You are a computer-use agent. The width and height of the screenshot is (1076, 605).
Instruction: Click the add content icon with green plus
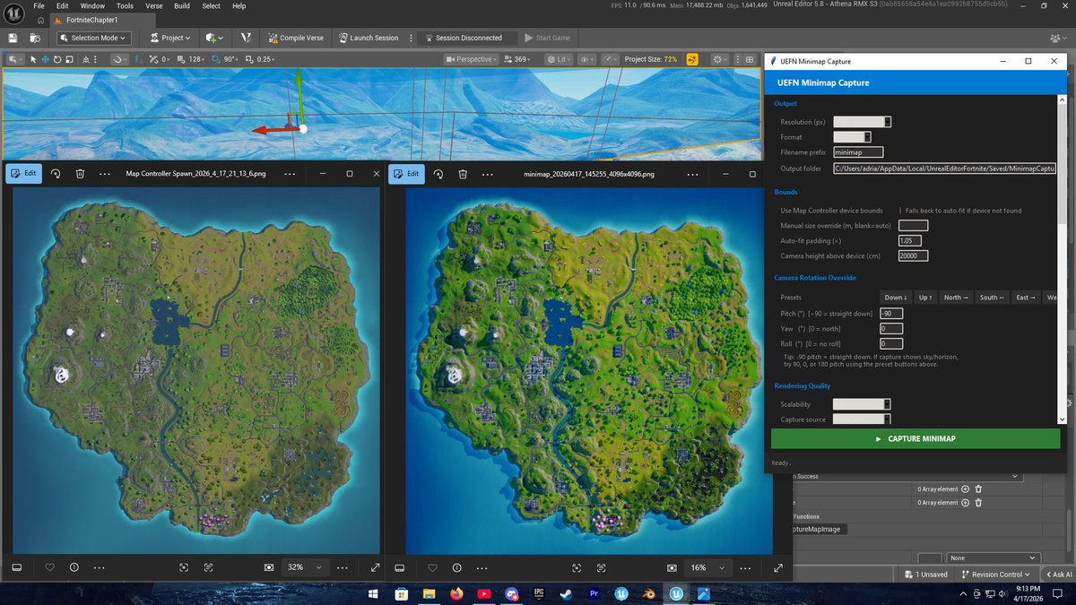point(213,38)
